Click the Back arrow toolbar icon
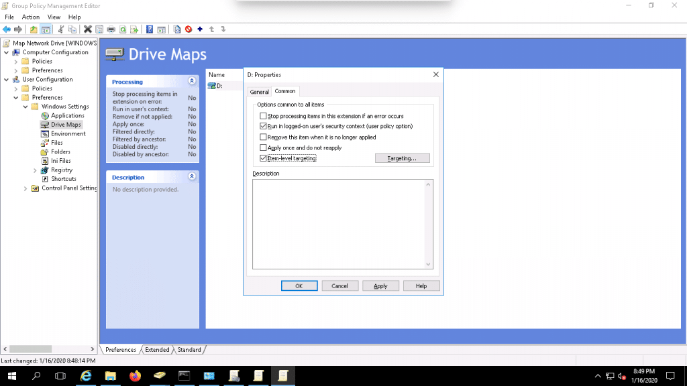The height and width of the screenshot is (386, 687). pyautogui.click(x=7, y=29)
